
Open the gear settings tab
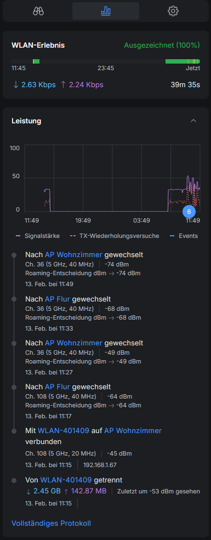pos(173,11)
